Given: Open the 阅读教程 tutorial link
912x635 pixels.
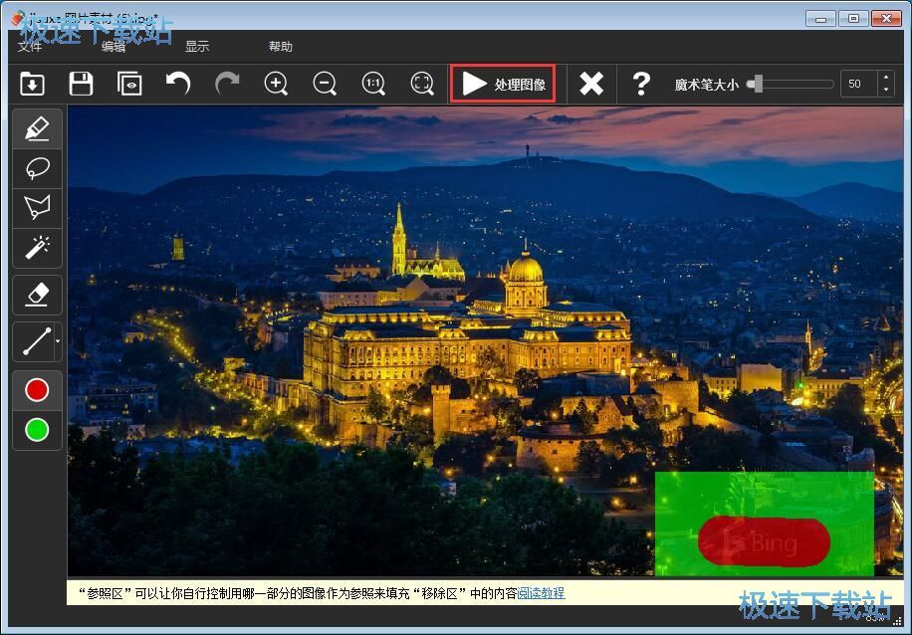Looking at the screenshot, I should 541,593.
